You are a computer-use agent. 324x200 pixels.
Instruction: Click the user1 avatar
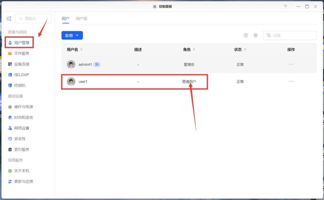pos(71,81)
